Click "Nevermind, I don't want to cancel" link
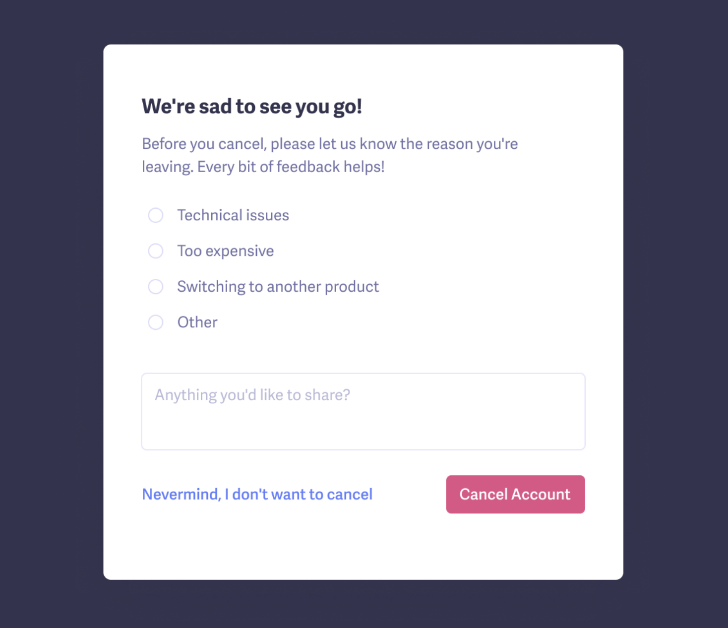This screenshot has width=728, height=628. pyautogui.click(x=257, y=494)
